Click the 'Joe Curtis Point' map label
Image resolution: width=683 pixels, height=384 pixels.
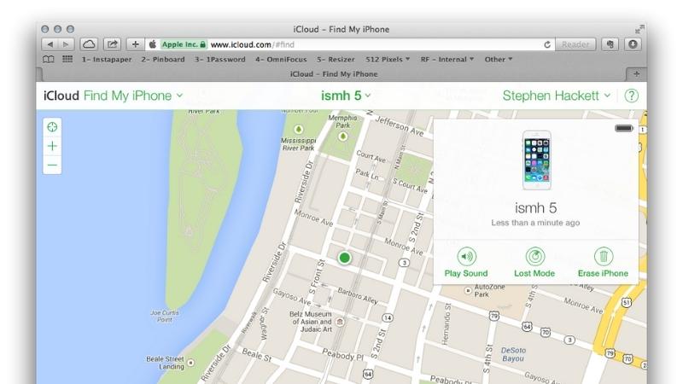click(164, 316)
